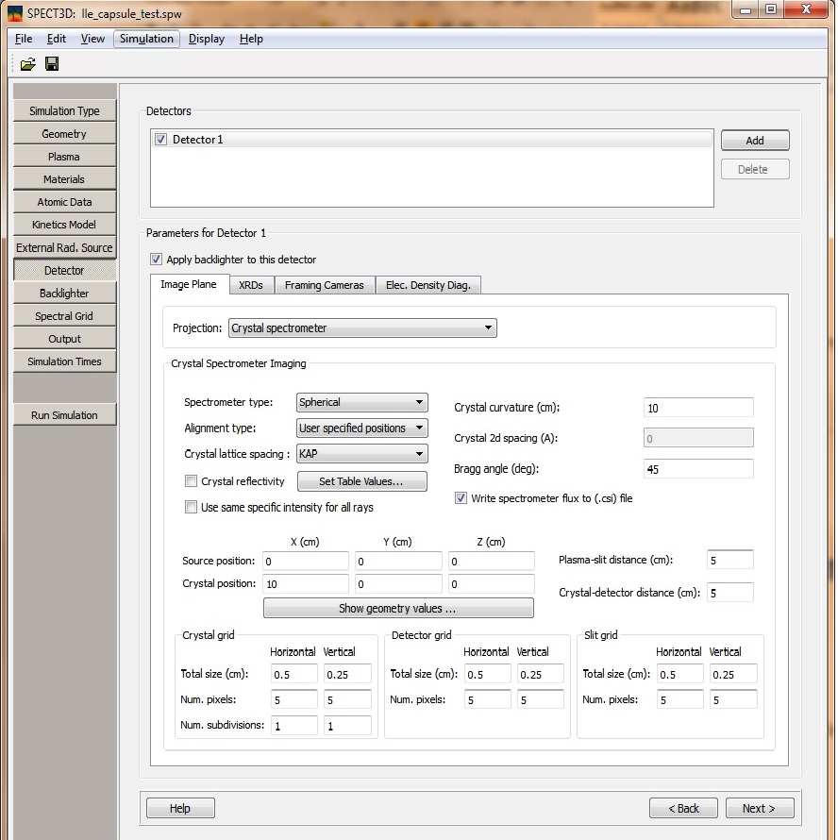
Task: Enable the Crystal reflectivity checkbox
Action: 192,481
